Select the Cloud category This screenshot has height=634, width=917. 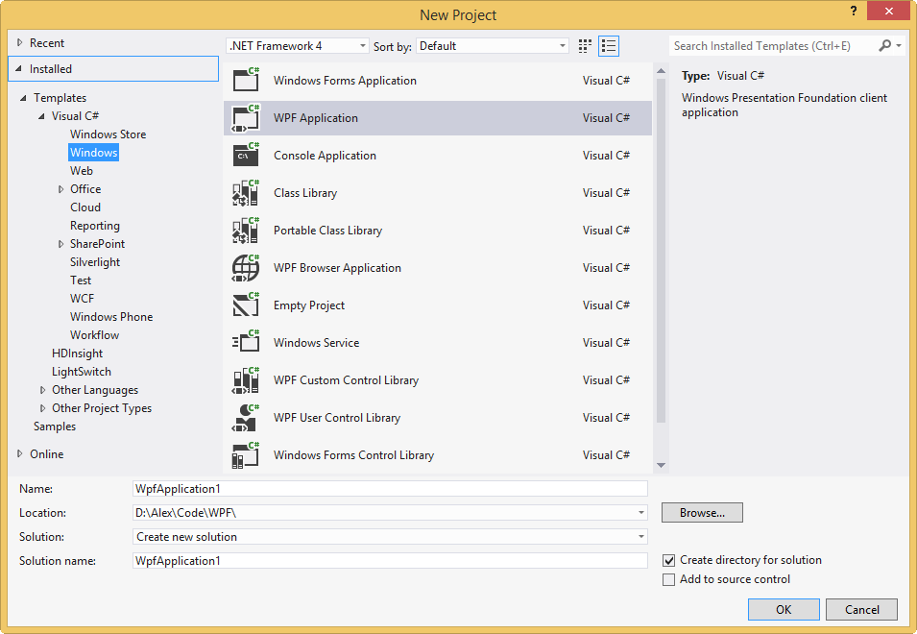(85, 207)
